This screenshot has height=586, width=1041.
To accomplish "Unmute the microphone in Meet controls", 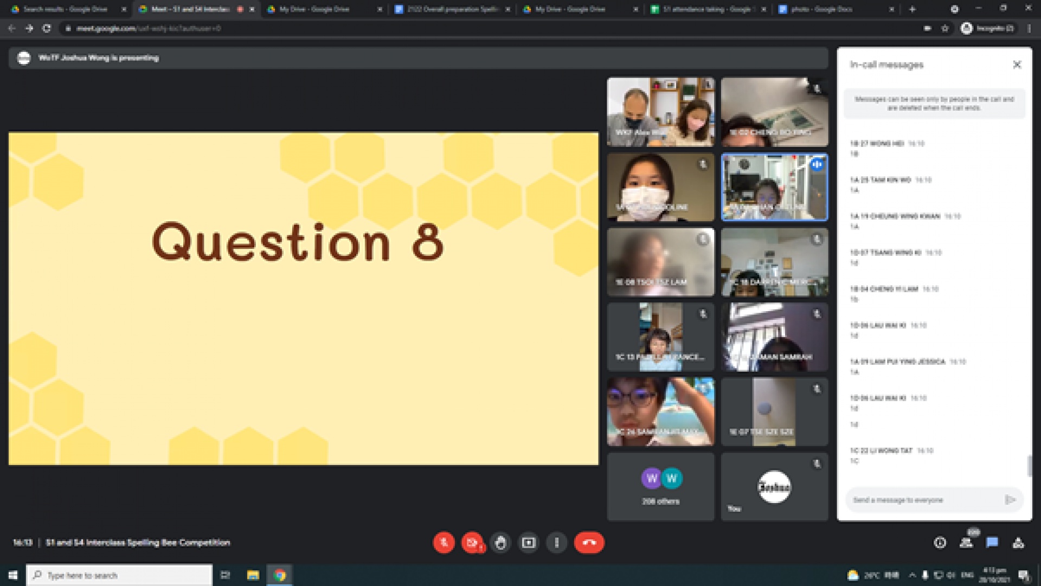I will coord(444,543).
